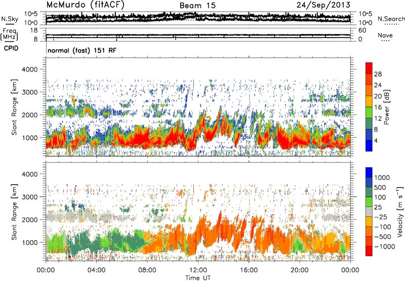Click the blue top of the velocity color bar
405x281 pixels.
click(x=369, y=172)
